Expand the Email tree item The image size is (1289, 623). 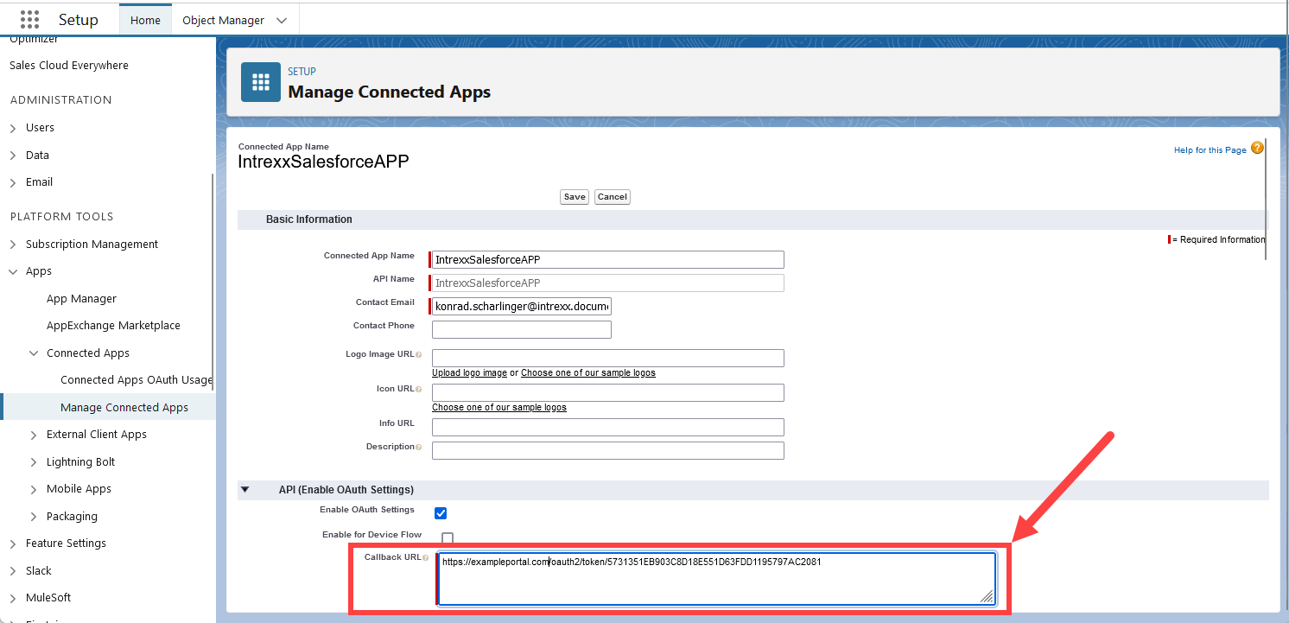coord(13,182)
